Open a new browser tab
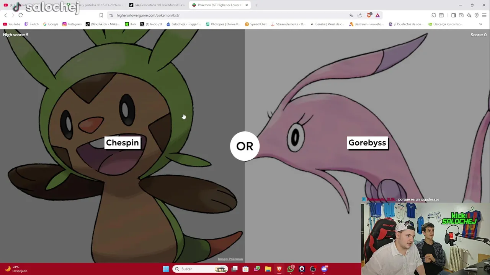Viewport: 490px width, 275px height. click(x=256, y=5)
